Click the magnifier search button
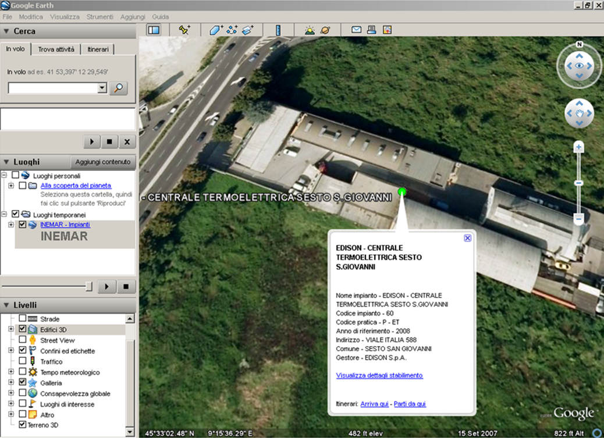 tap(118, 88)
